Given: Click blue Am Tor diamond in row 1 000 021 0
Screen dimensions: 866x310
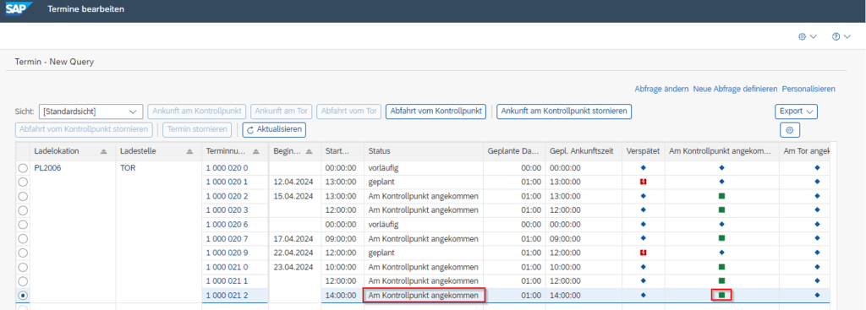Looking at the screenshot, I should click(818, 267).
